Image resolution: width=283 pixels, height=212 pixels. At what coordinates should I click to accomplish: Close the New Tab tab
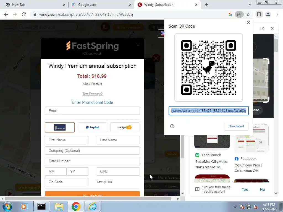click(x=64, y=5)
